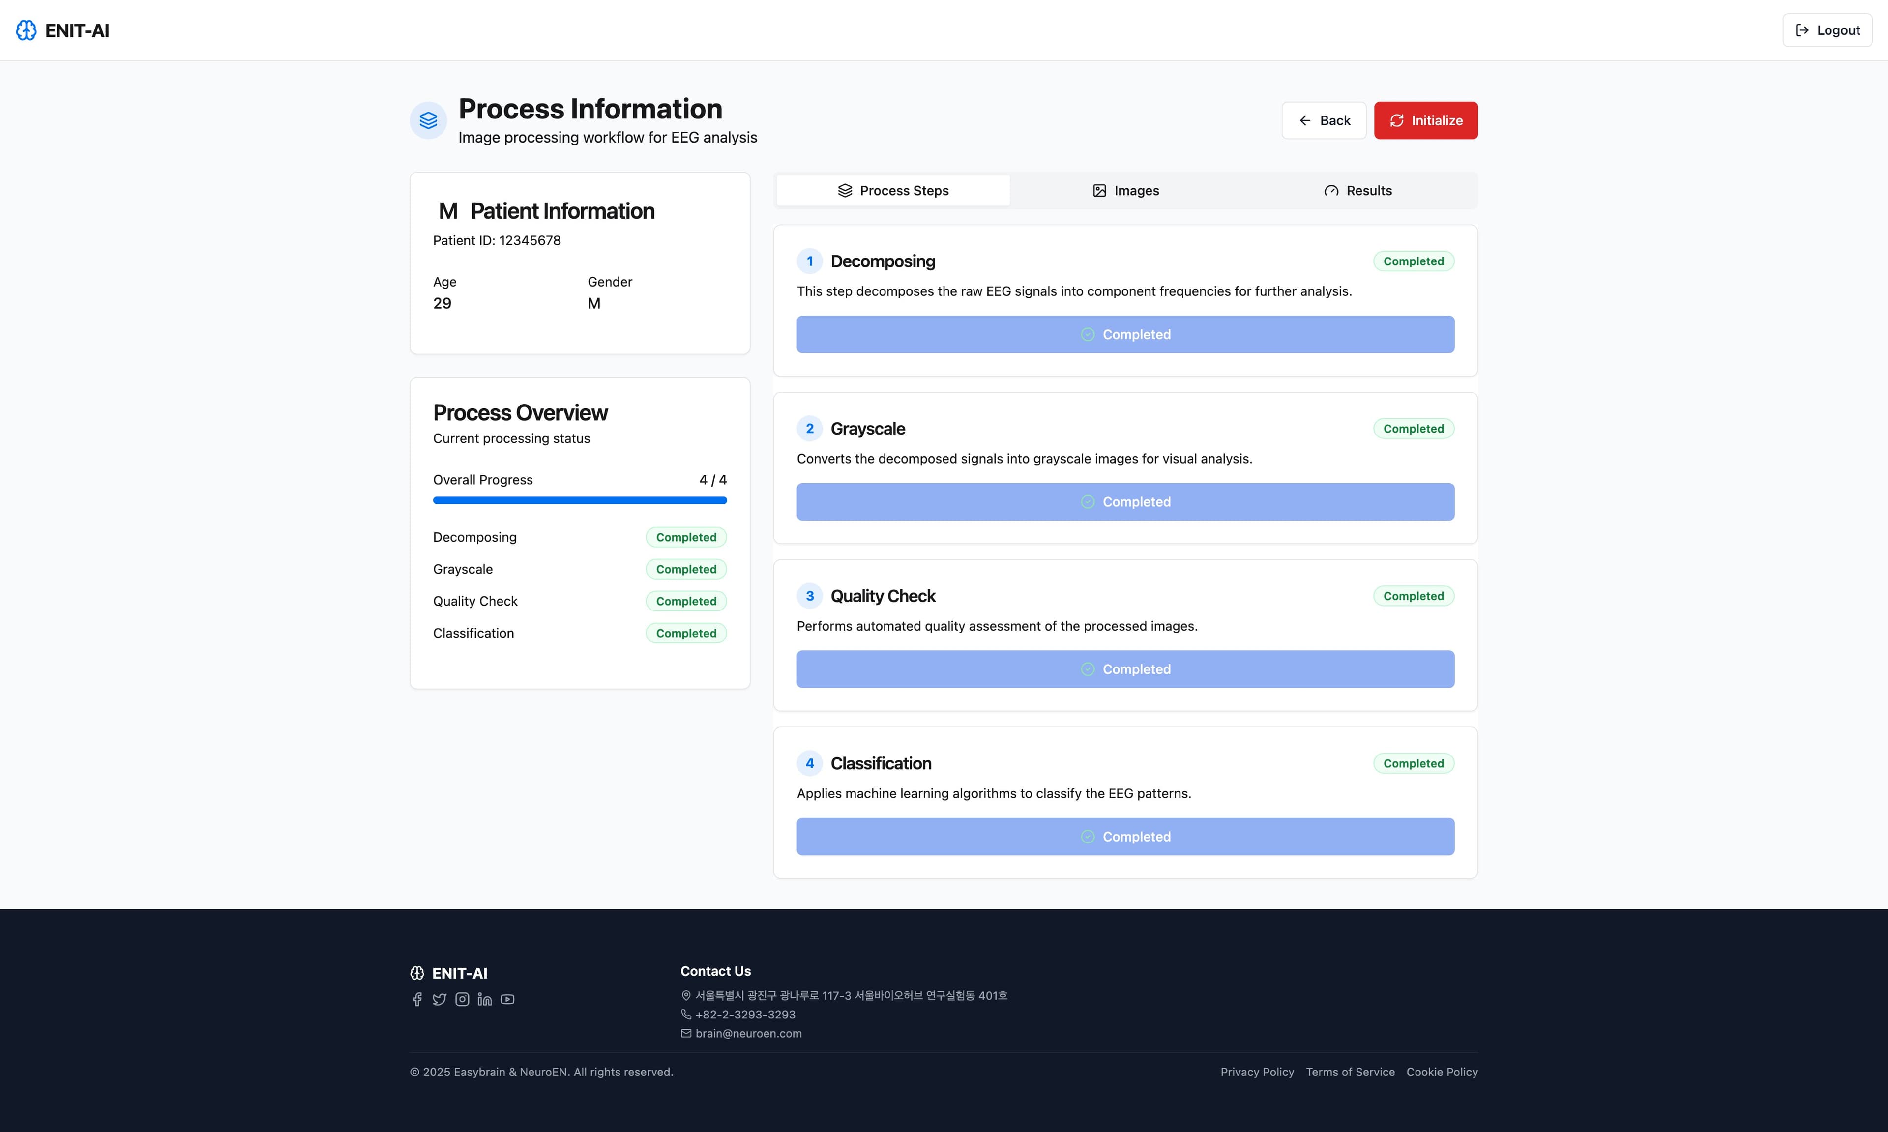The height and width of the screenshot is (1132, 1888).
Task: Click the '4 / 4' progress count
Action: [713, 480]
